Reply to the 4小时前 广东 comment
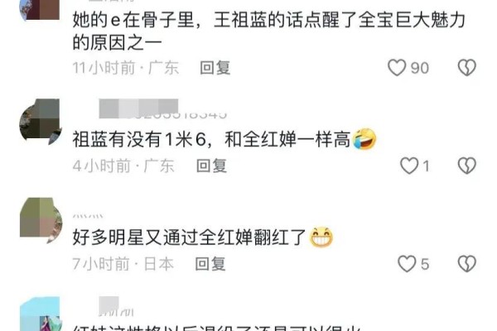The width and height of the screenshot is (497, 331). (x=211, y=166)
